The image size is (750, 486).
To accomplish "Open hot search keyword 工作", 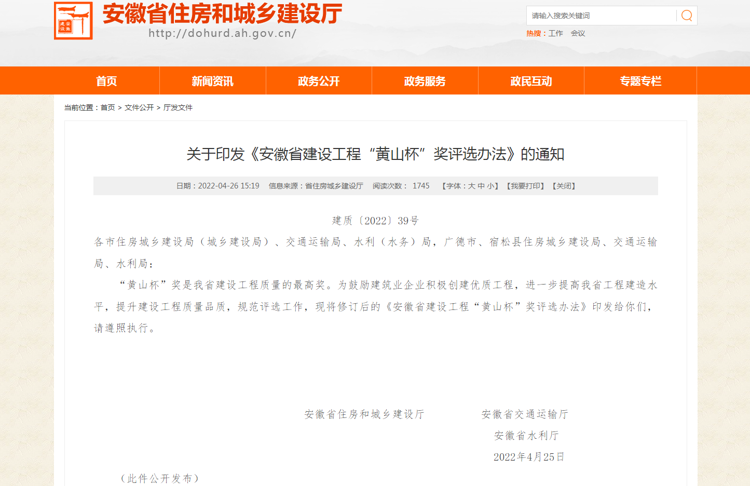I will 555,33.
